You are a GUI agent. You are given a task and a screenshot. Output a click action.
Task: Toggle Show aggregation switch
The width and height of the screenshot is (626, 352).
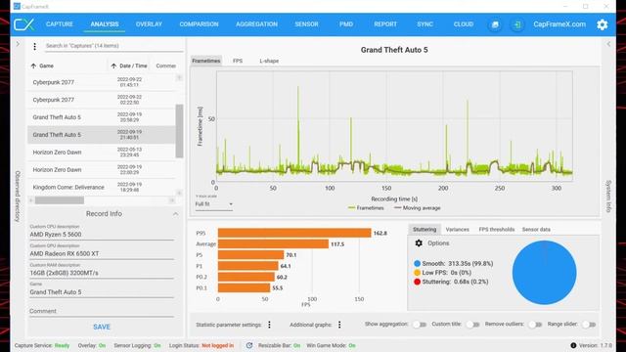420,325
